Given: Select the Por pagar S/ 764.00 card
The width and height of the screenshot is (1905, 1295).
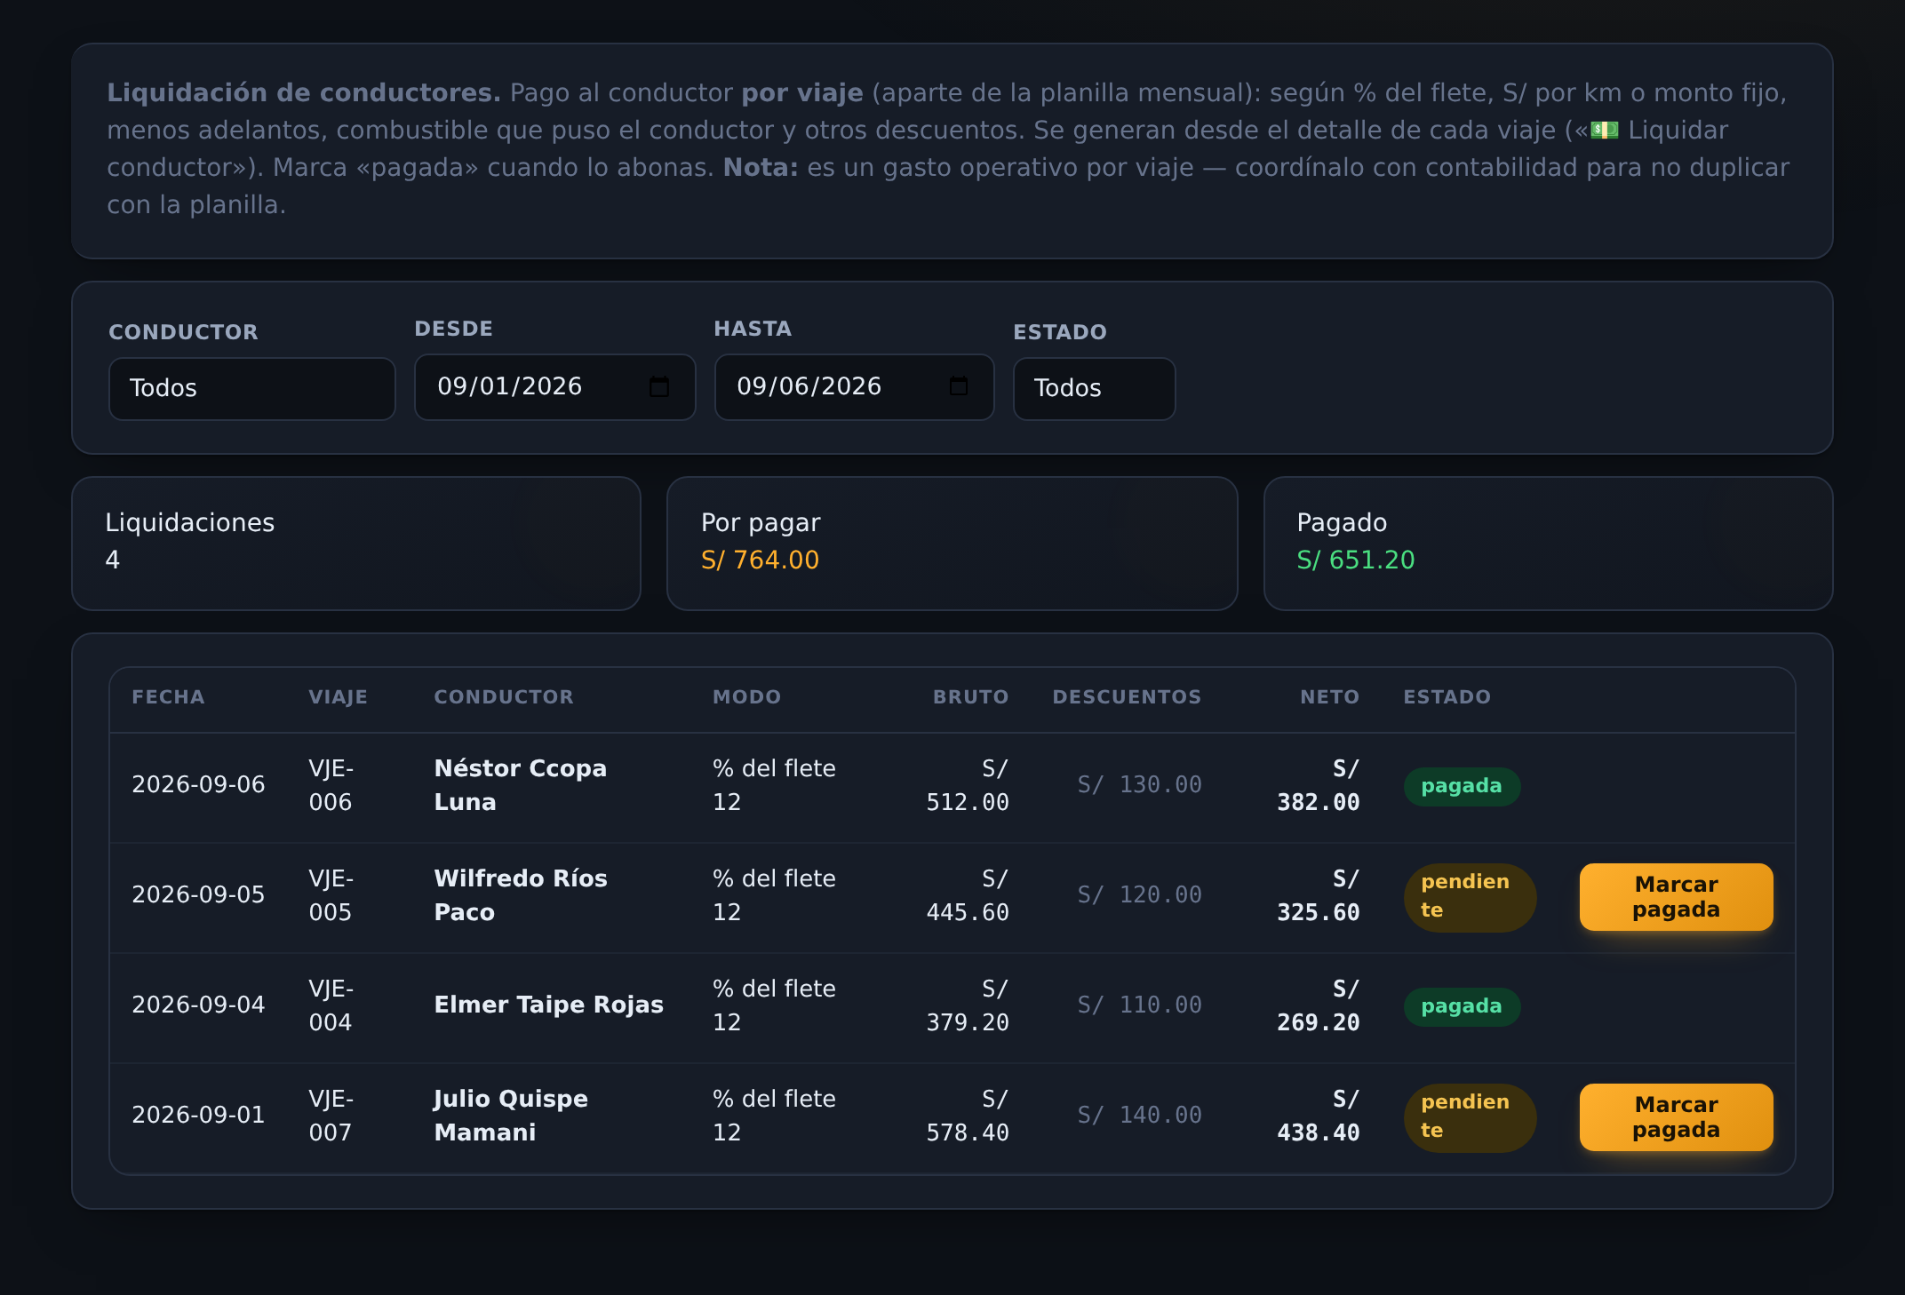Looking at the screenshot, I should click(952, 543).
